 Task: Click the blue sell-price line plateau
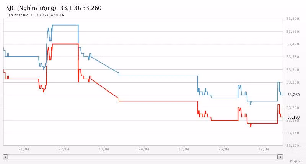[65, 25]
